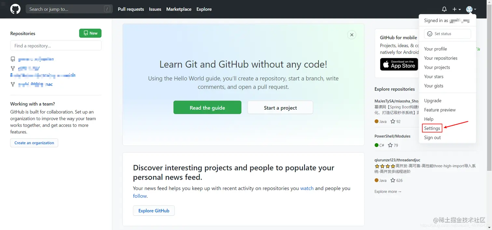Click the GitHub for mobile heading

(398, 37)
